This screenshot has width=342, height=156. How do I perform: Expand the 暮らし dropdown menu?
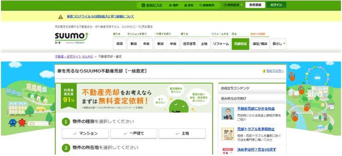pos(279,44)
